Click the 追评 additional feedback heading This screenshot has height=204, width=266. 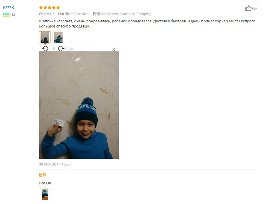coord(43,175)
